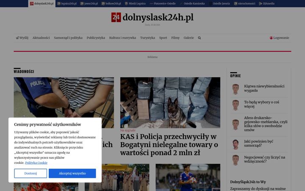
Task: Open the footballer holding ball photo
Action: tap(188, 177)
